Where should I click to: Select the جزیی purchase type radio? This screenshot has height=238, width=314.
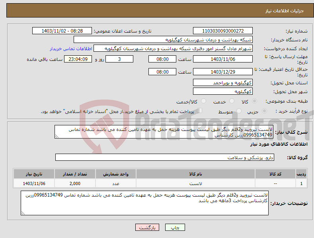pos(264,111)
